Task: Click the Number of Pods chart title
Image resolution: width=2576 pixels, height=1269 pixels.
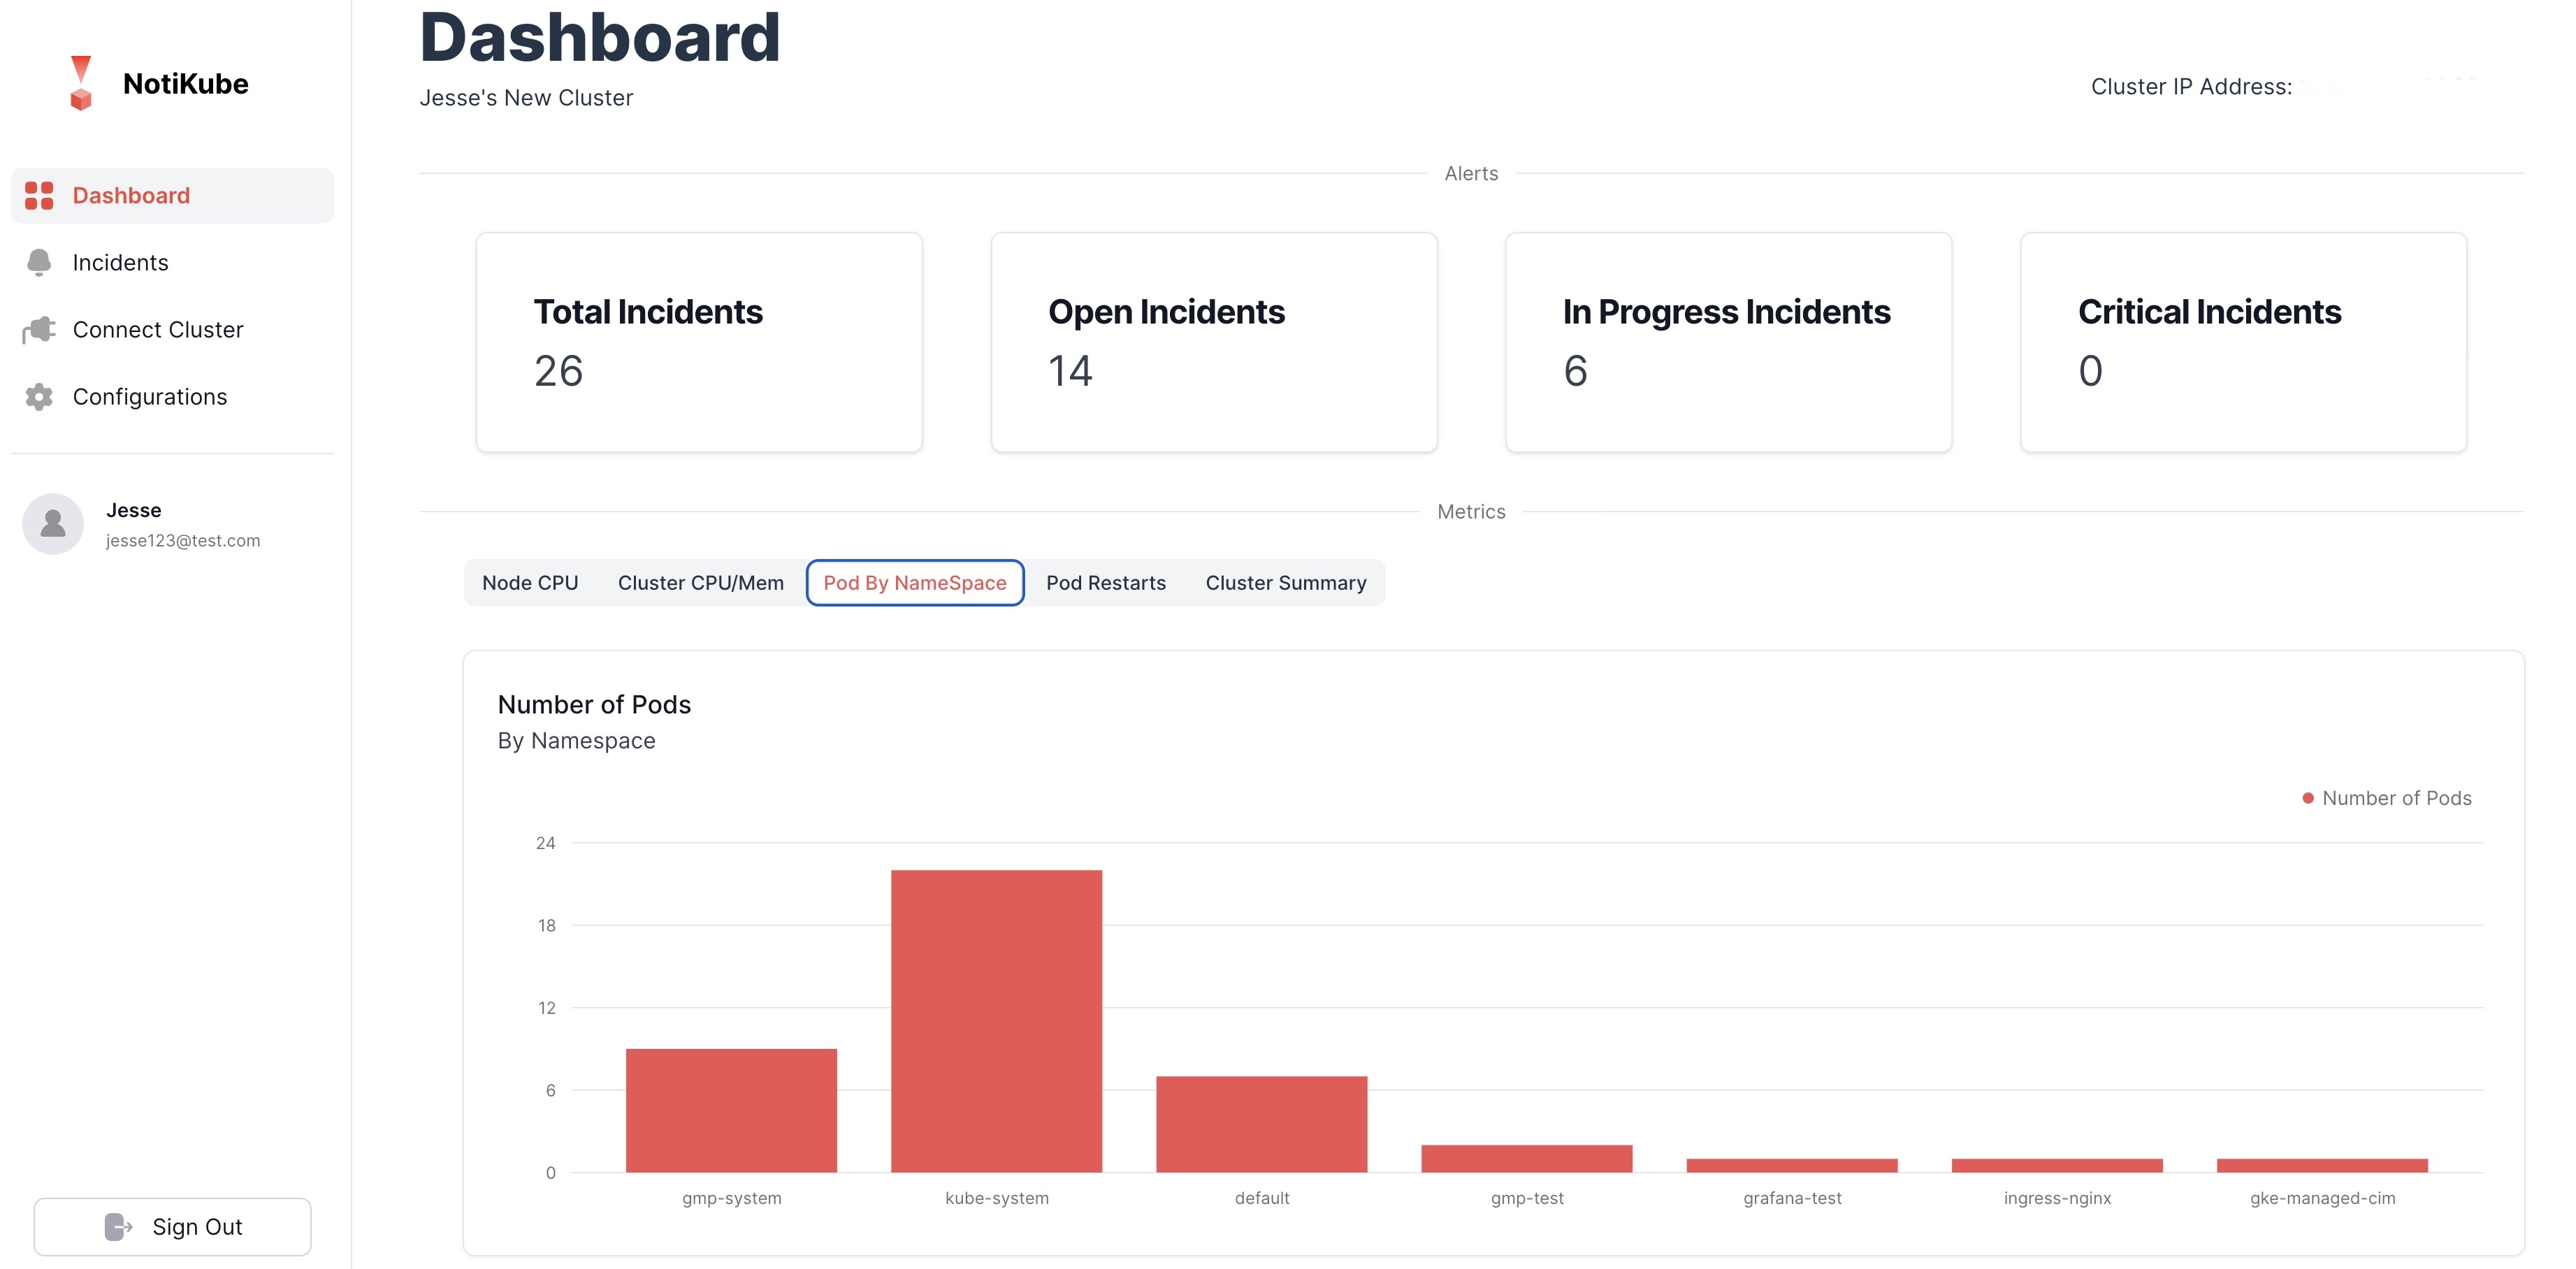Action: pos(594,705)
